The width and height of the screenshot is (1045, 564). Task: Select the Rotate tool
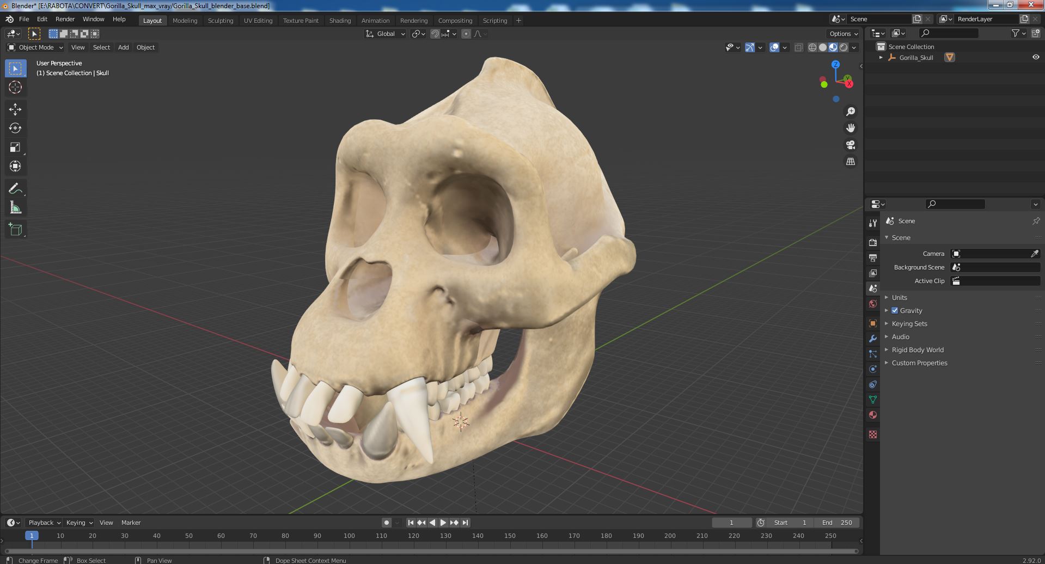click(x=15, y=128)
